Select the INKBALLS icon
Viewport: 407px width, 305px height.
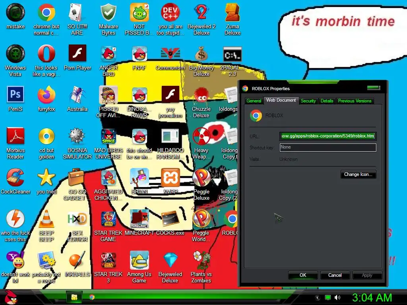click(77, 260)
